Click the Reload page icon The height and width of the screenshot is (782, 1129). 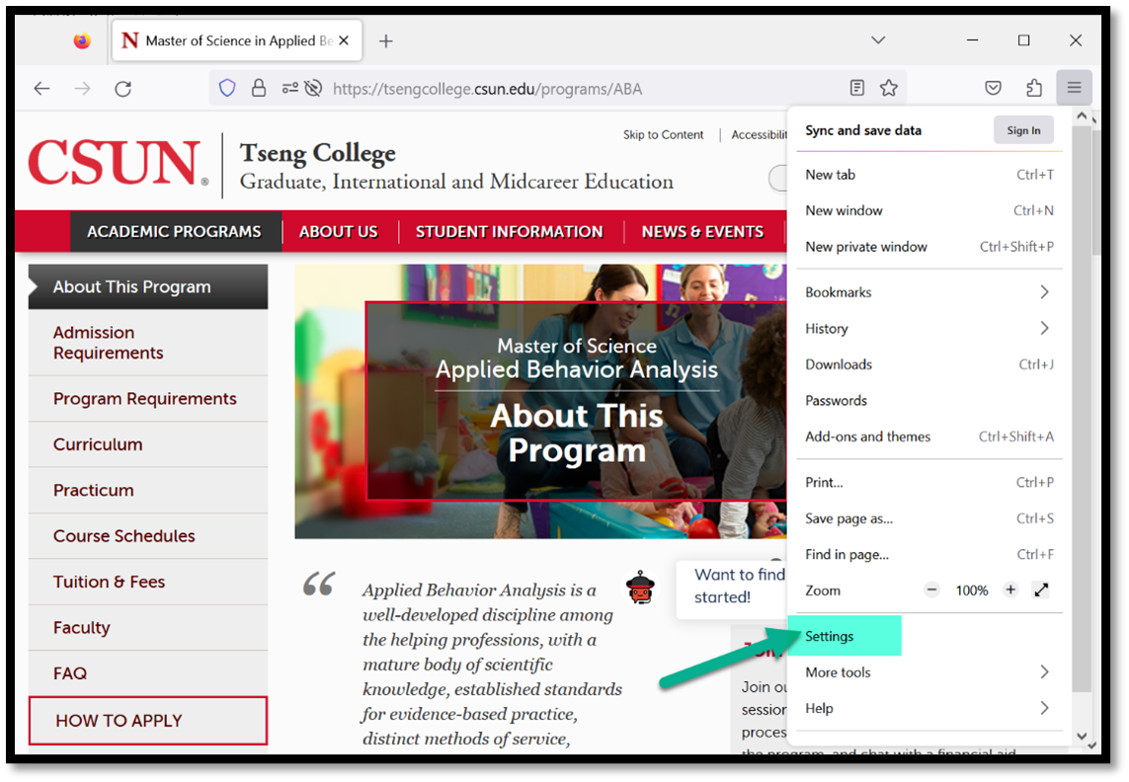122,89
